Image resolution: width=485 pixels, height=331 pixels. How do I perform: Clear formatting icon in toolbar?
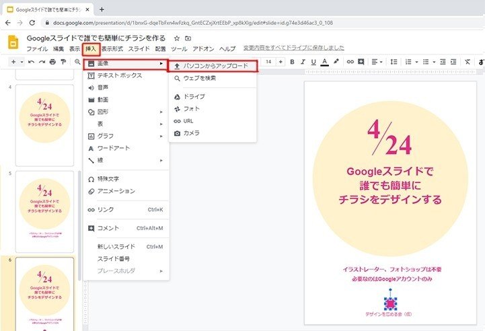click(x=468, y=62)
